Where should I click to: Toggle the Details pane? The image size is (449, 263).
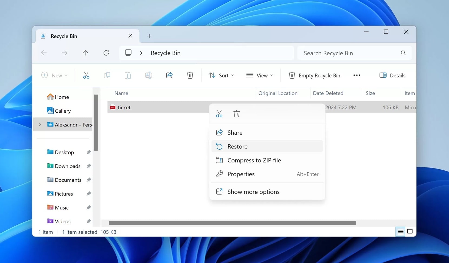[x=392, y=75]
